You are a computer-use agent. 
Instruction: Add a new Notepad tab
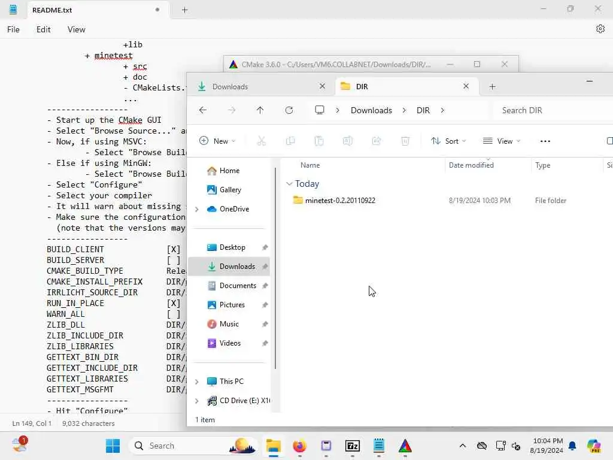coord(184,10)
